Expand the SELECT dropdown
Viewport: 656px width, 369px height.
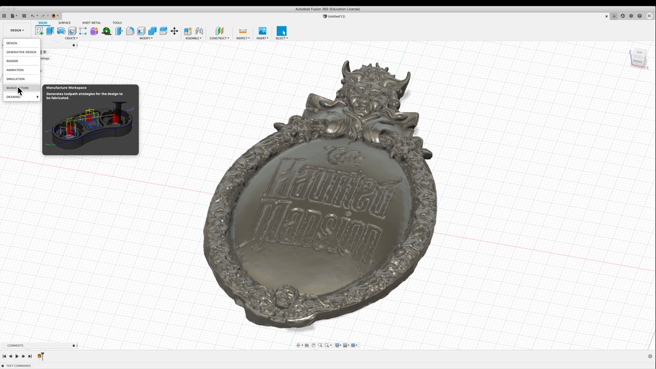281,38
